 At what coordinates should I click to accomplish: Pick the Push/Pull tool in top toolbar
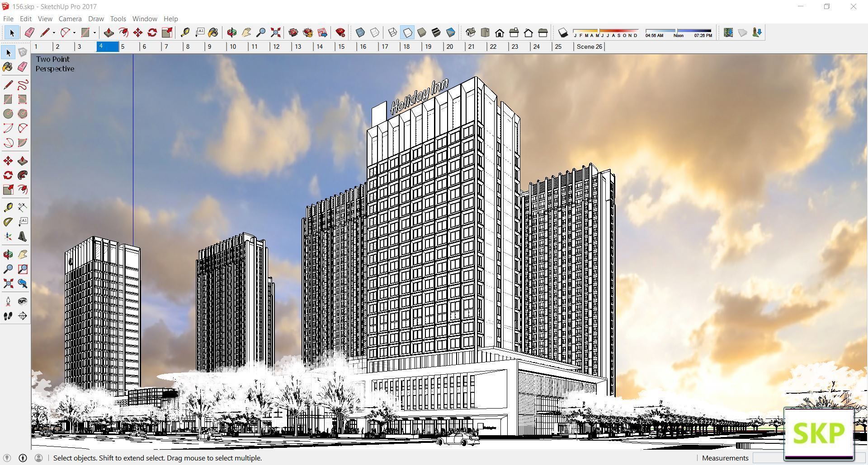pyautogui.click(x=108, y=33)
